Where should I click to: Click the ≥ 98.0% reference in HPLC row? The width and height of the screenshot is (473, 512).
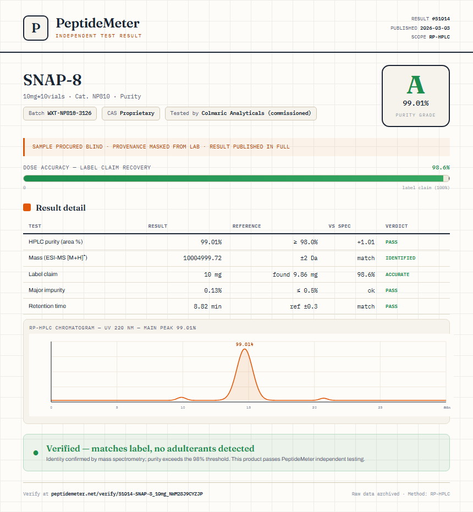tap(305, 242)
